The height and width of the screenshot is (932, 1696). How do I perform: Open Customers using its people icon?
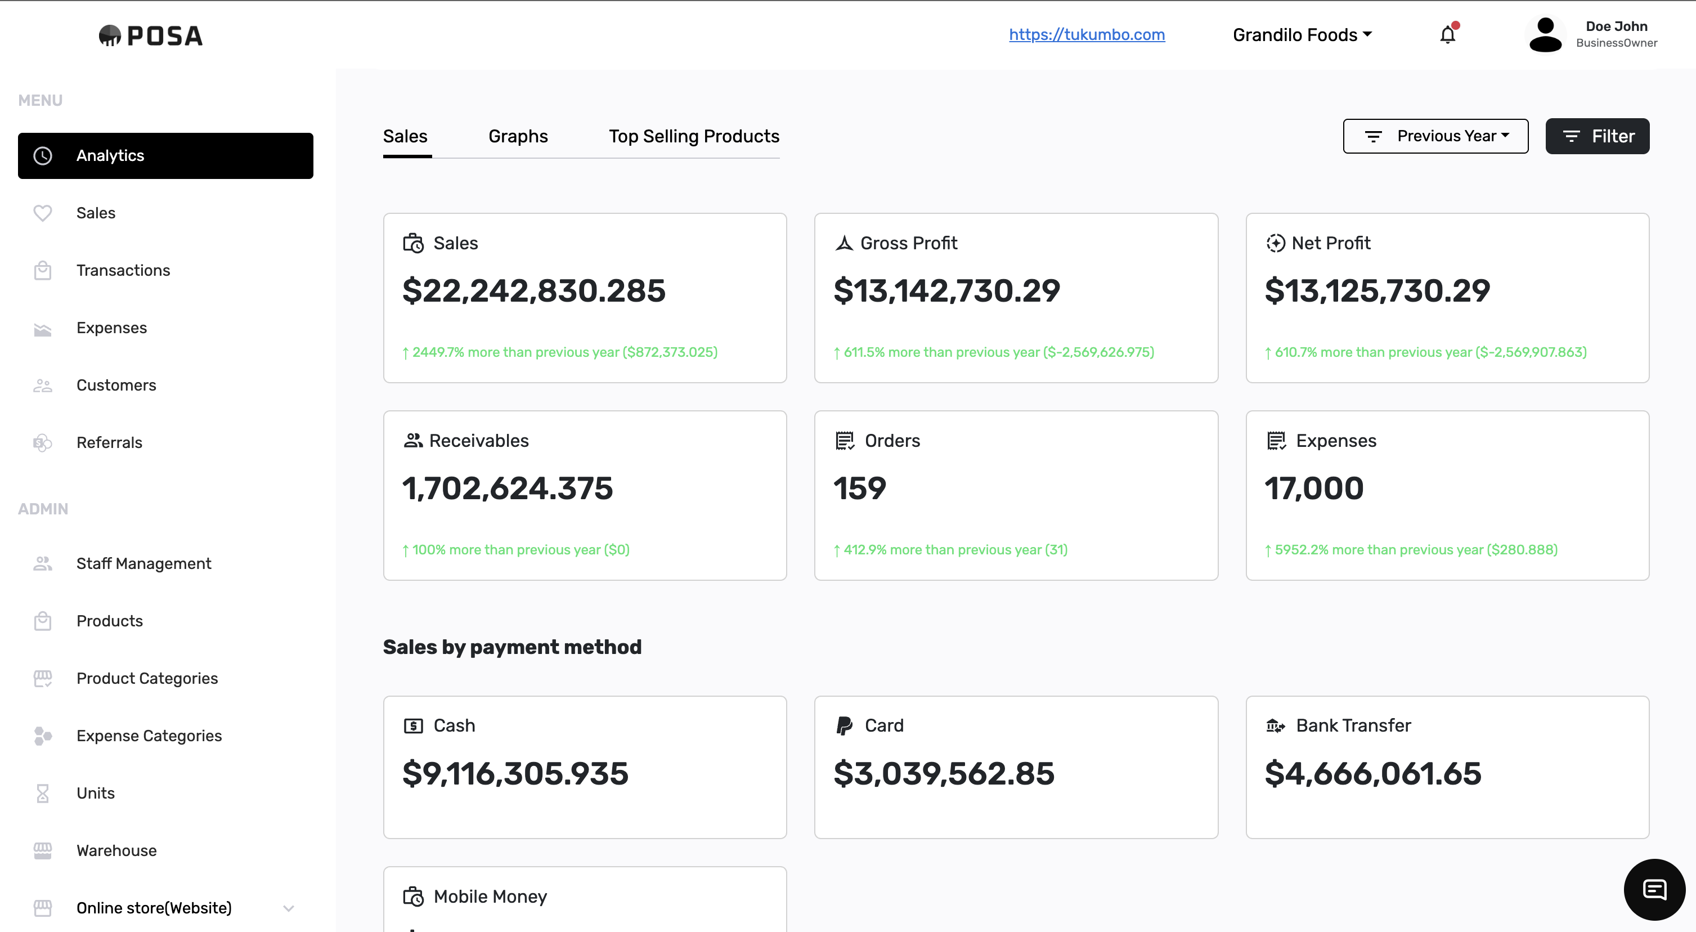[43, 386]
